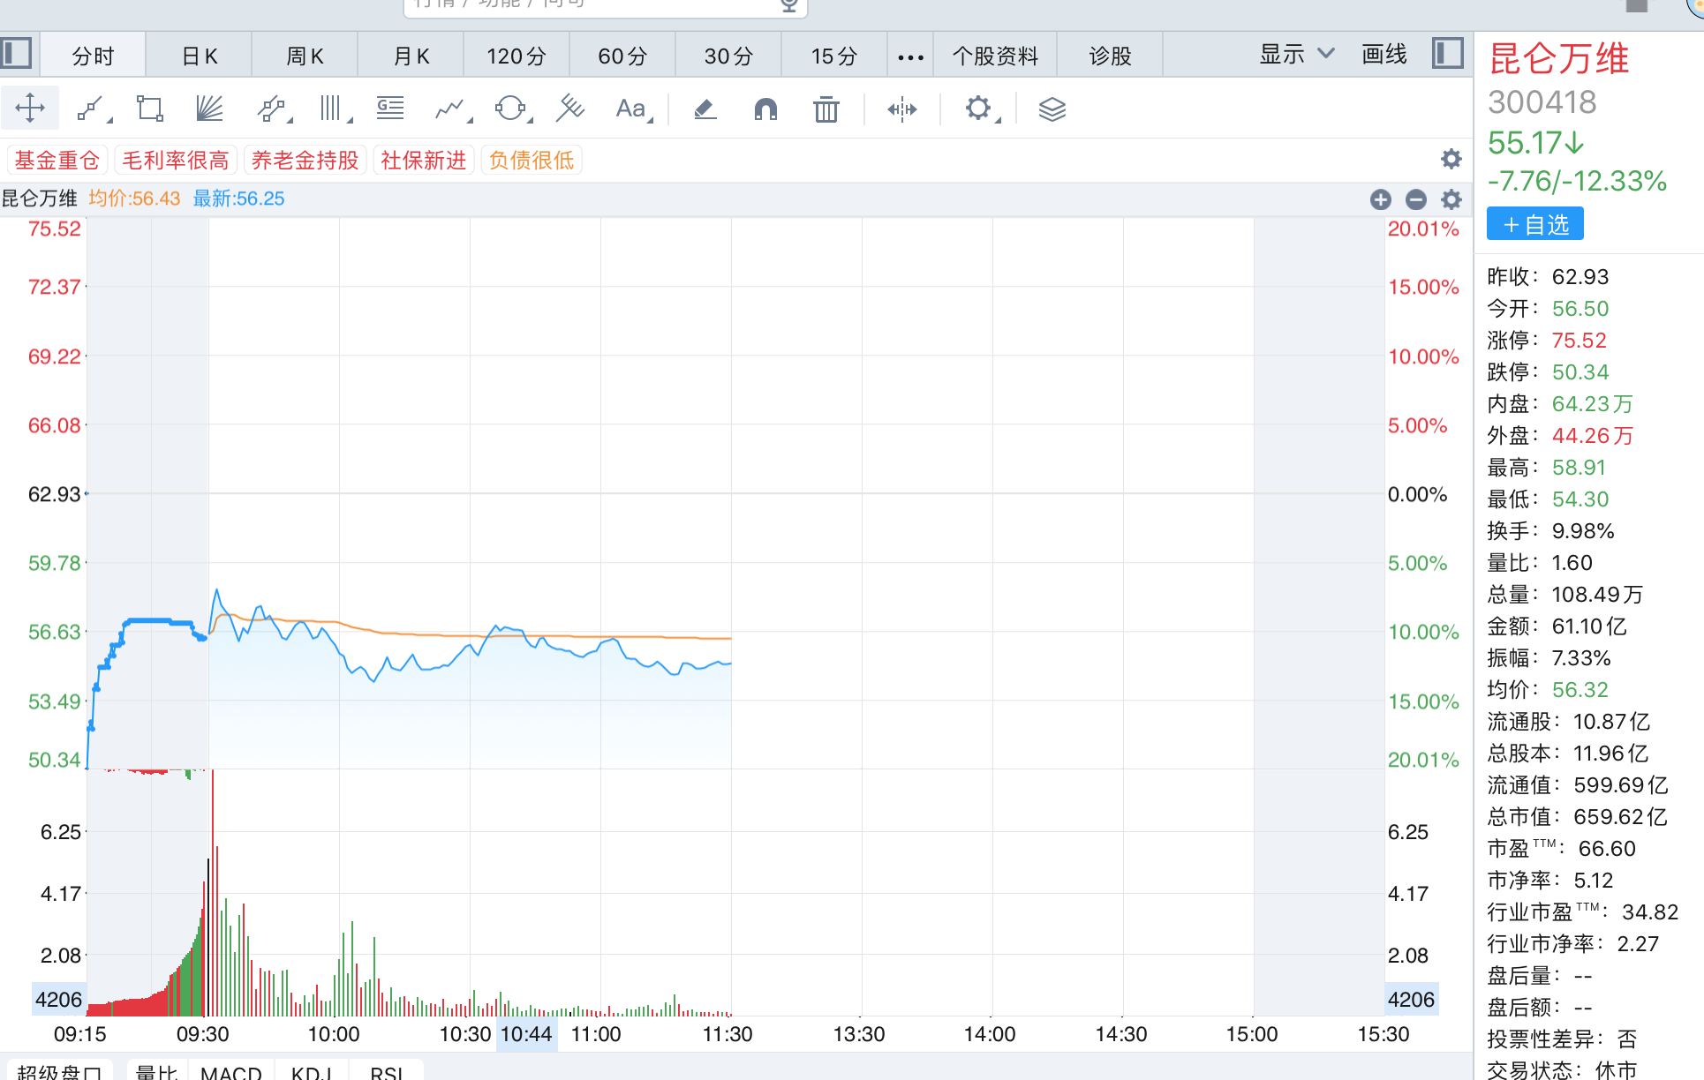Expand the toolbar gear settings dropdown
The image size is (1704, 1080).
point(979,109)
